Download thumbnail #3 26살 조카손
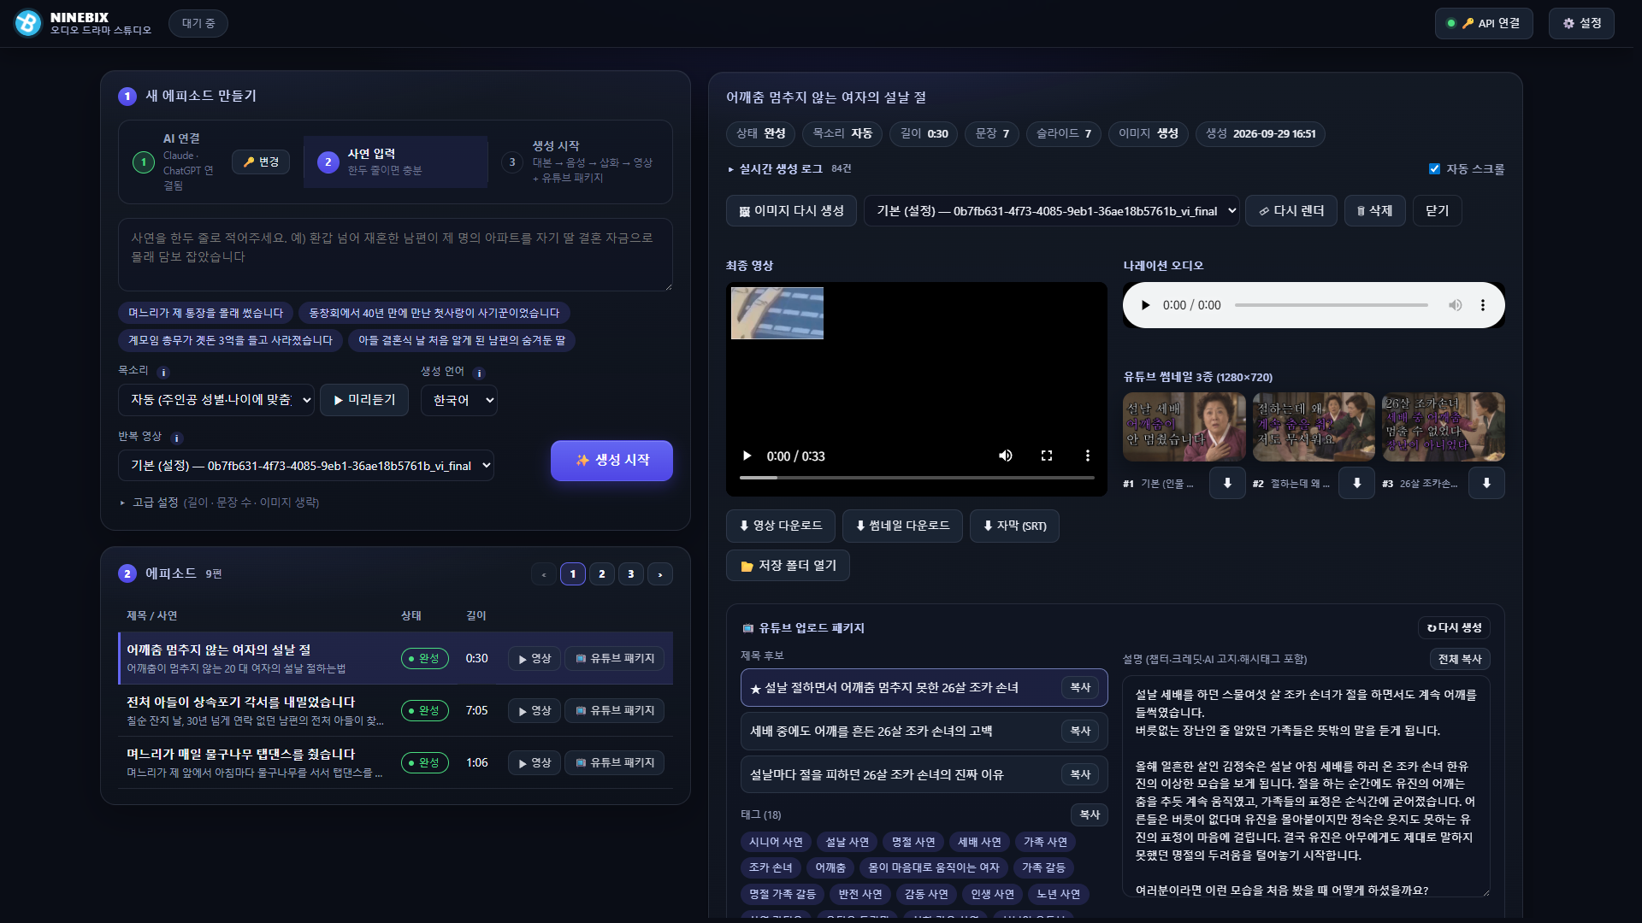 point(1486,483)
